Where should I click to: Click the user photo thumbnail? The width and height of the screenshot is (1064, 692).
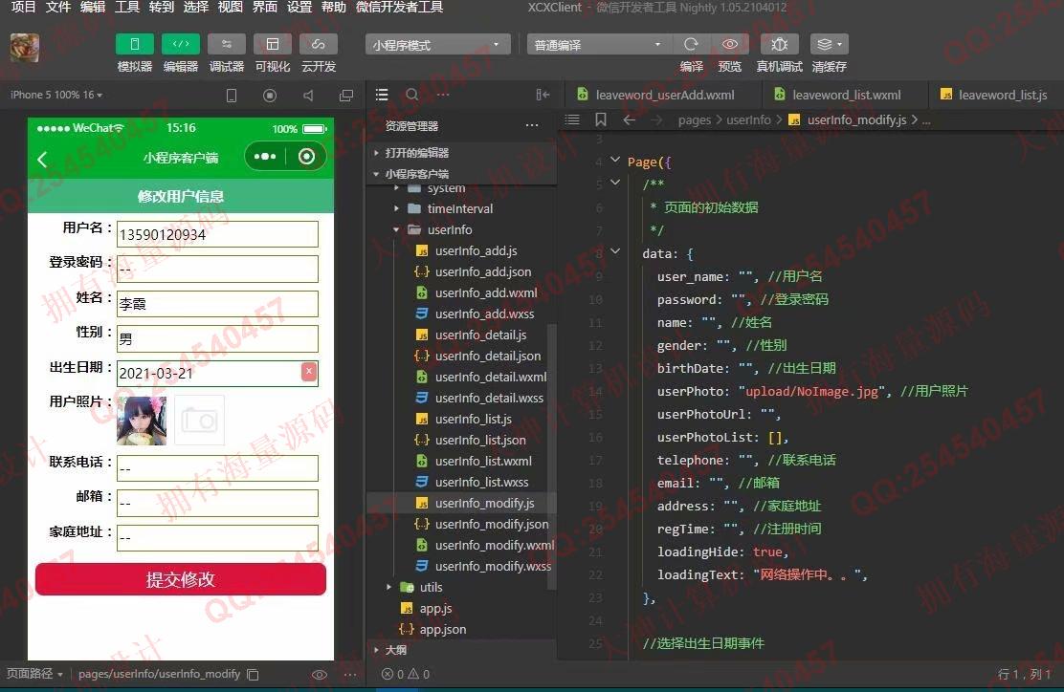(x=142, y=421)
